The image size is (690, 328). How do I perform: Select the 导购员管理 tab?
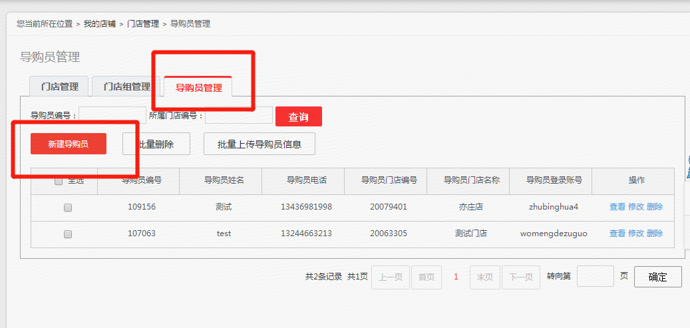(198, 87)
